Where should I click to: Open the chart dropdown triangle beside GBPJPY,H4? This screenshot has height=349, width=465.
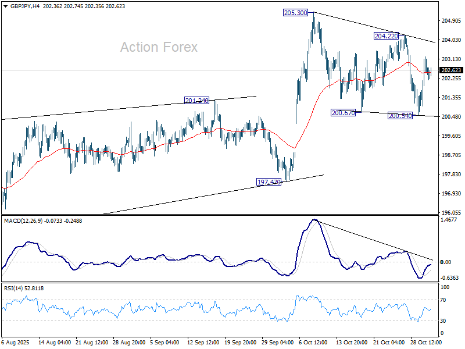[x=5, y=6]
